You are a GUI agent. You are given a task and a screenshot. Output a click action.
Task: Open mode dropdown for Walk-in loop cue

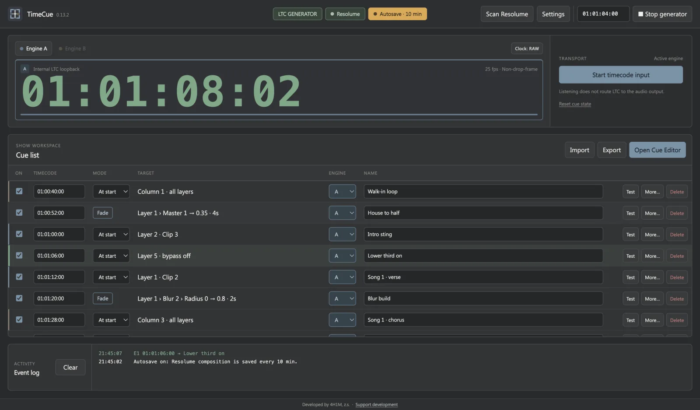111,192
